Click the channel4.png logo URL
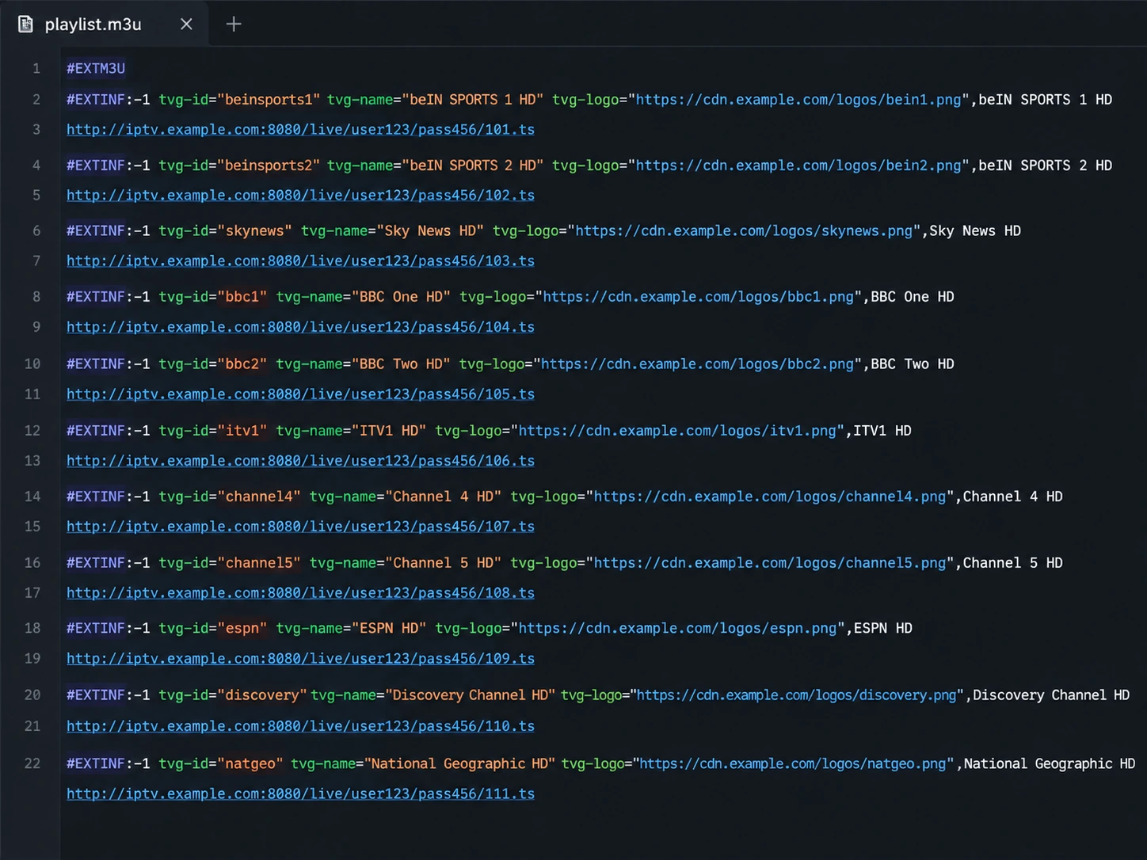1147x860 pixels. (770, 496)
